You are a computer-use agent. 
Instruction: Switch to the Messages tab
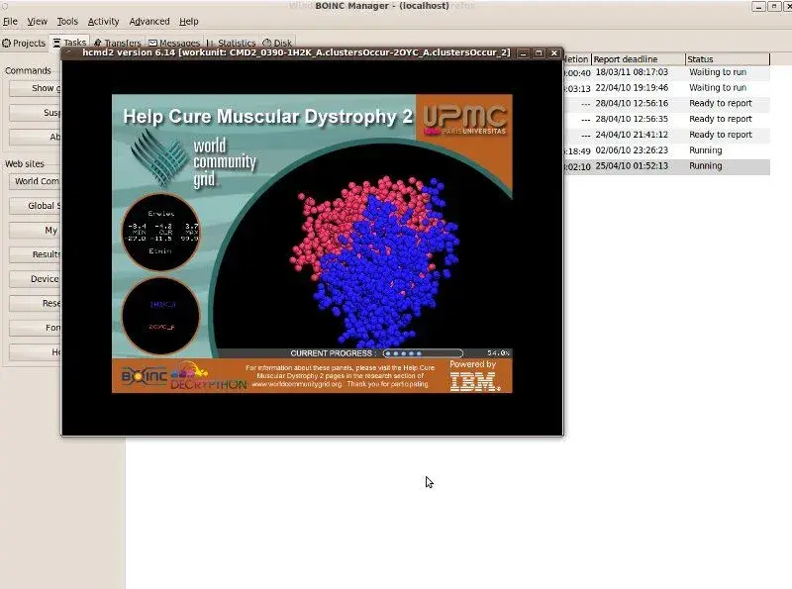point(174,43)
